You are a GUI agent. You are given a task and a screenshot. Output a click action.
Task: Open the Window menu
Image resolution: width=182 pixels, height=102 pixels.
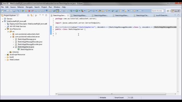tap(57, 7)
